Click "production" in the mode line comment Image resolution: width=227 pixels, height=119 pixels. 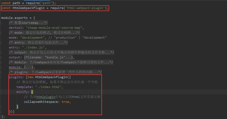tap(65, 38)
